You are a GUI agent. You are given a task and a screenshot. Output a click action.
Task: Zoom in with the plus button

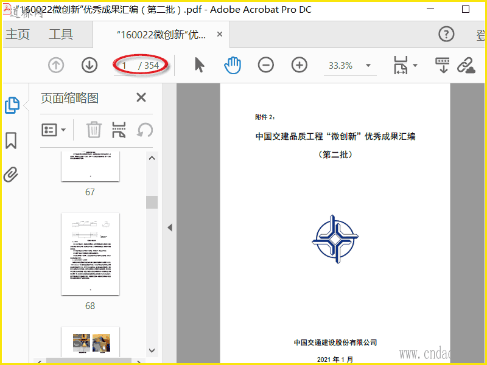[x=300, y=65]
